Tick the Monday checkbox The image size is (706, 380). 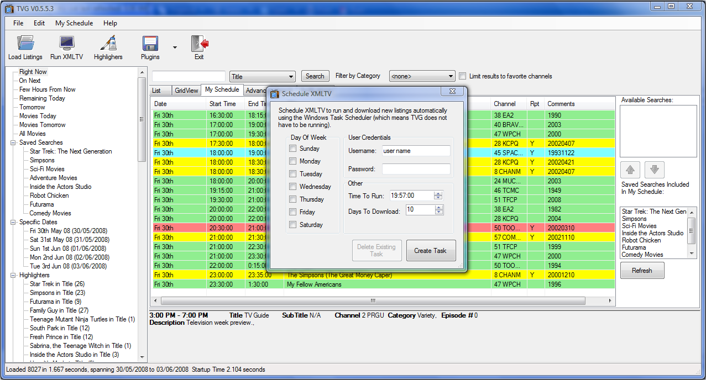click(292, 161)
